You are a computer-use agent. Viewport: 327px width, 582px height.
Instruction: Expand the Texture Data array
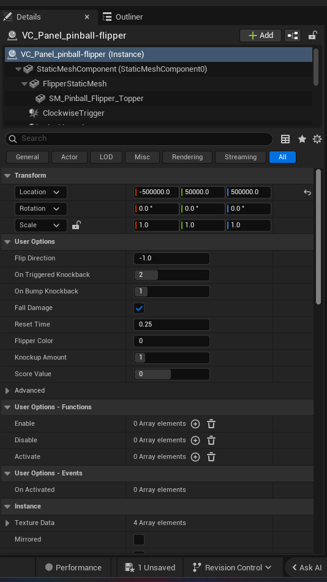7,523
